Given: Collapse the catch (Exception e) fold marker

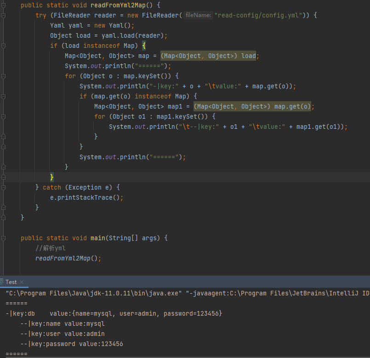Looking at the screenshot, I should coord(3,187).
